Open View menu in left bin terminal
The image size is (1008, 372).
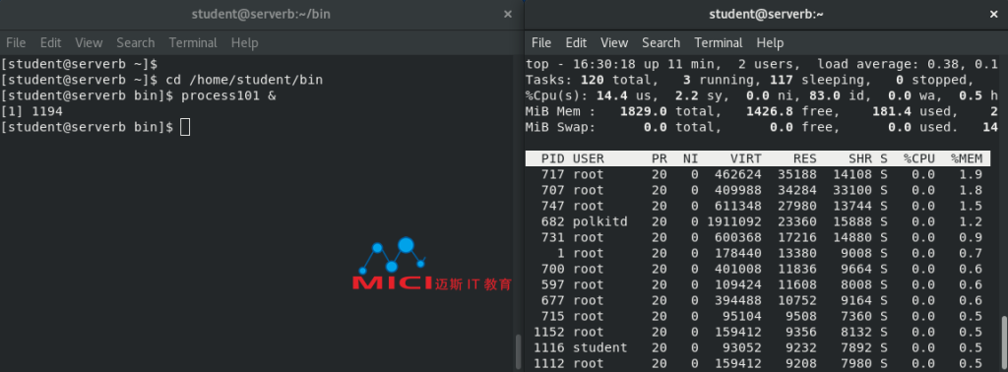[89, 43]
